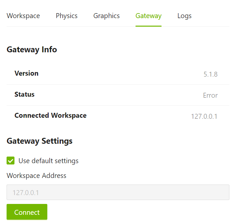This screenshot has height=224, width=235.
Task: Click the Connected Workspace label
Action: pos(50,115)
